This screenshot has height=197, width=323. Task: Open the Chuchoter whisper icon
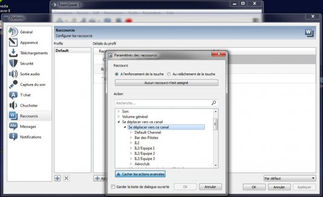[x=13, y=105]
